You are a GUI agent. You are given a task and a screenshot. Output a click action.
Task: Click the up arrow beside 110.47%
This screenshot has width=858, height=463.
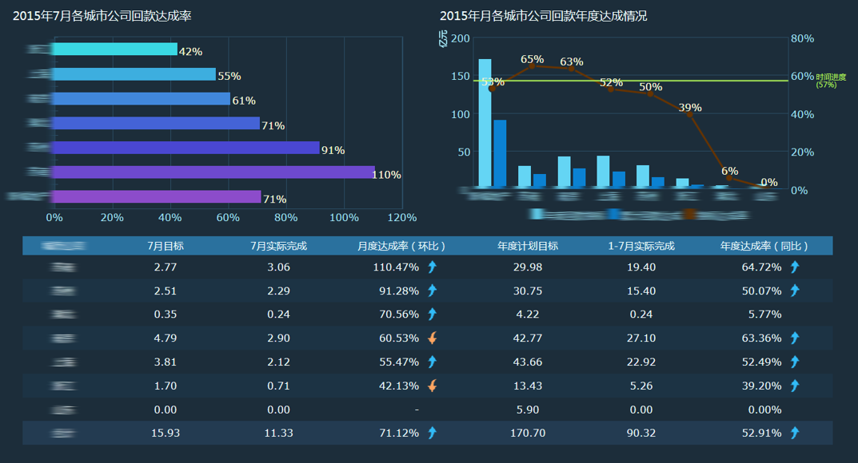coord(433,267)
